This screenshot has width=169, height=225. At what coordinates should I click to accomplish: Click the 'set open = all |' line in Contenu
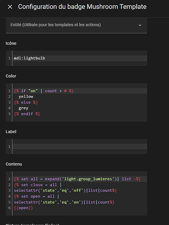pos(37,196)
